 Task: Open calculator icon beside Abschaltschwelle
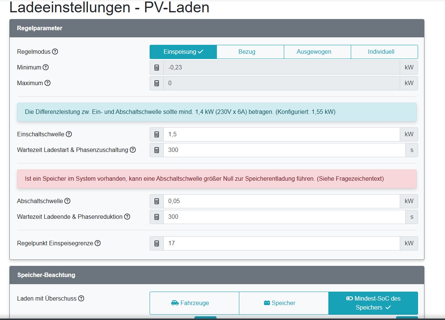(156, 201)
